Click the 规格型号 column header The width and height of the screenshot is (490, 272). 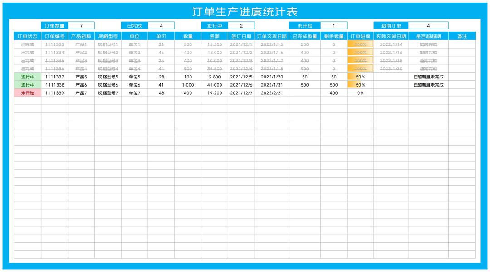[108, 36]
